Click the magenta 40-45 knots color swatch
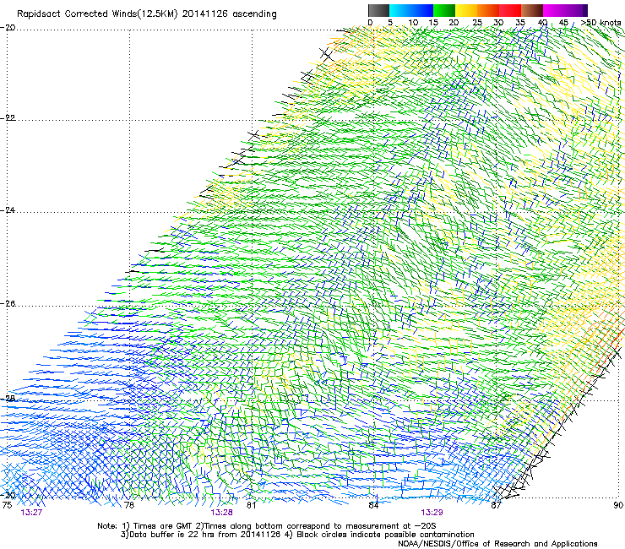625x549 pixels. point(554,10)
